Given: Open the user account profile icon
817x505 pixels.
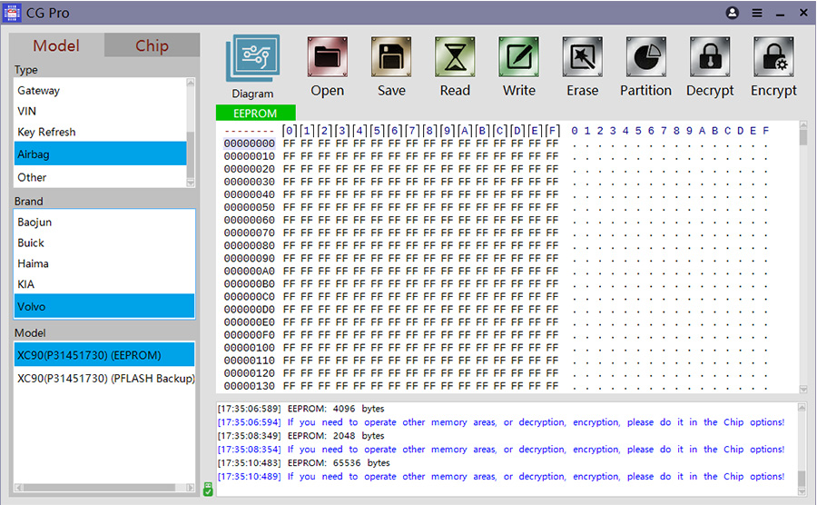Looking at the screenshot, I should [733, 14].
